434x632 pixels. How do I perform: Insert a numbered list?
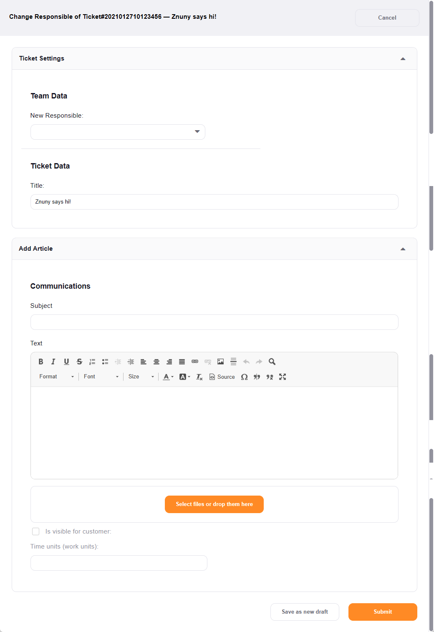tap(92, 362)
